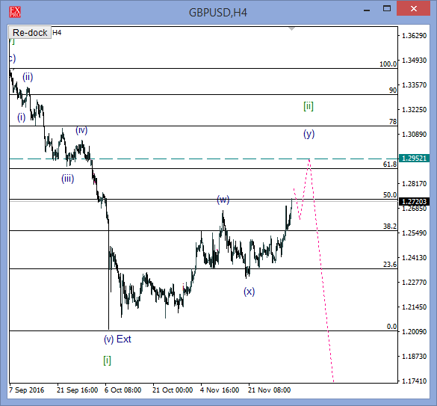Select the (y) wave label

pyautogui.click(x=309, y=134)
